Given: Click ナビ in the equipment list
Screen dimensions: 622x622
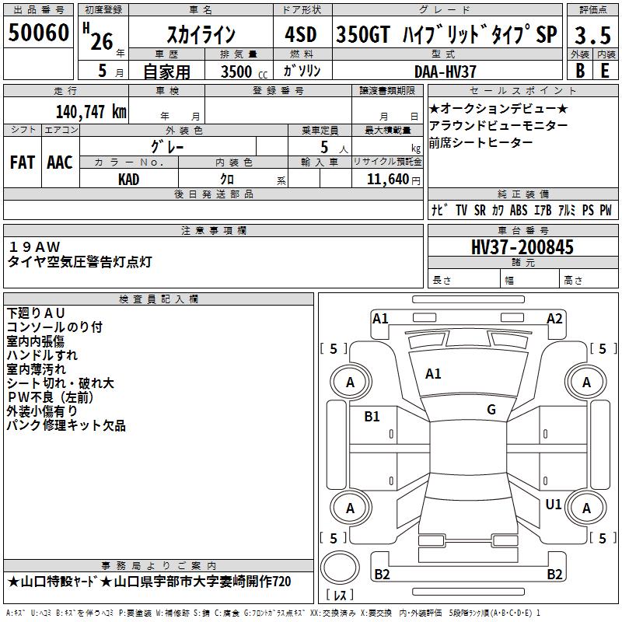Looking at the screenshot, I should point(439,210).
